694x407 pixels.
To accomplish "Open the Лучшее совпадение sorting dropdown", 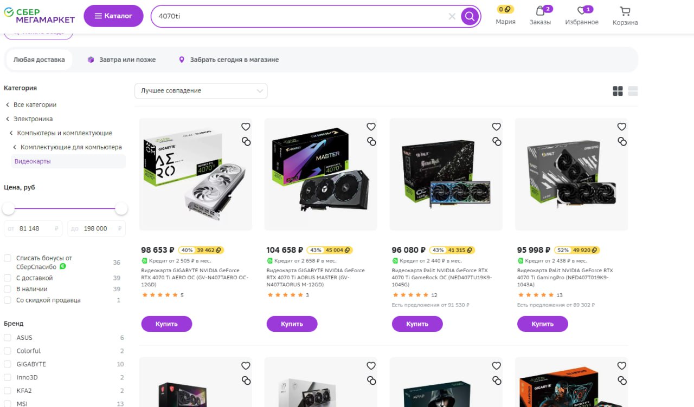I will [201, 91].
